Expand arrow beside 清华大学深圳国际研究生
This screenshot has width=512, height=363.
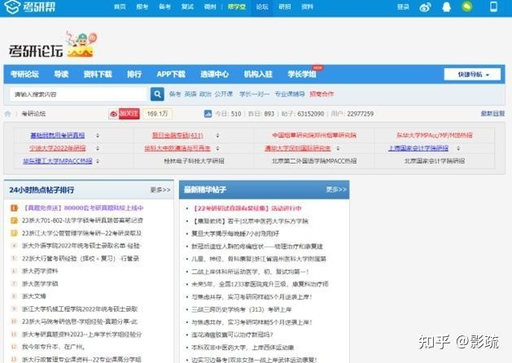[338, 148]
